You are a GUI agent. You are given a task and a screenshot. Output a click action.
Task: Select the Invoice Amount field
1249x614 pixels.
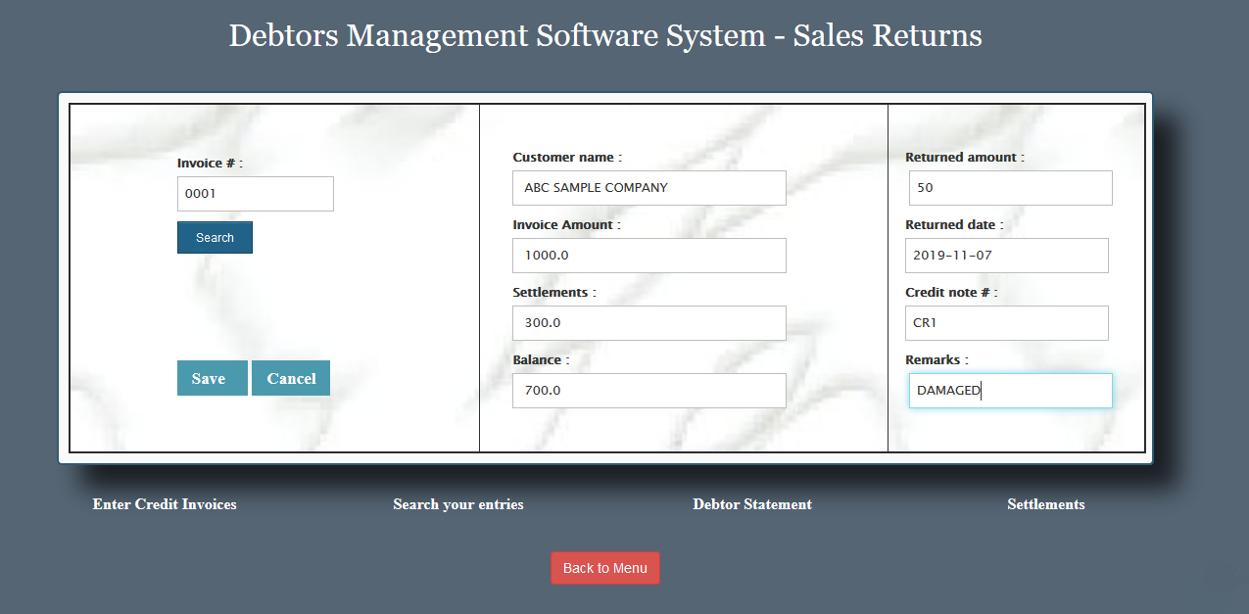649,256
